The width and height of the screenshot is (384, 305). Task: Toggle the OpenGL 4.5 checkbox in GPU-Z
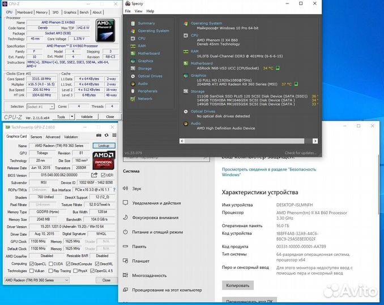[92, 271]
